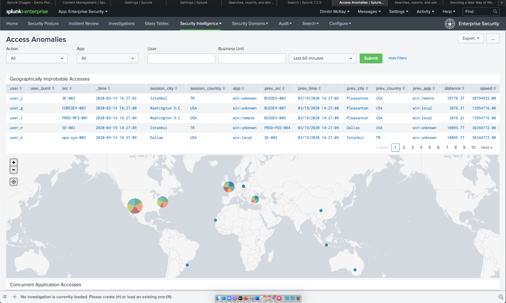506x303 pixels.
Task: Sort table by prev_src column
Action: (x=274, y=88)
